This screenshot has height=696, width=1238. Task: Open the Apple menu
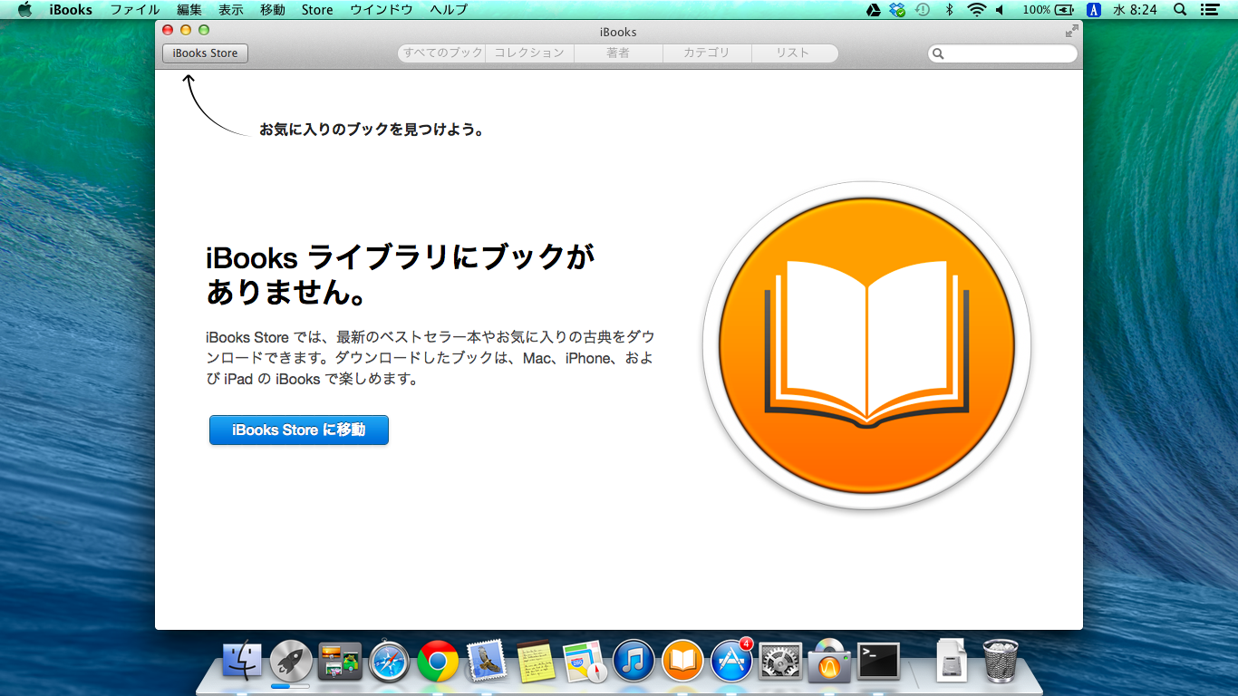point(24,10)
